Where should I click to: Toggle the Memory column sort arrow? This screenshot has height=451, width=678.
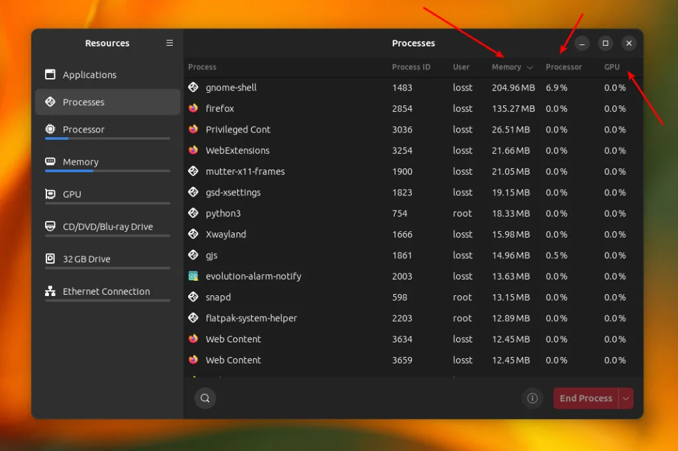coord(530,68)
